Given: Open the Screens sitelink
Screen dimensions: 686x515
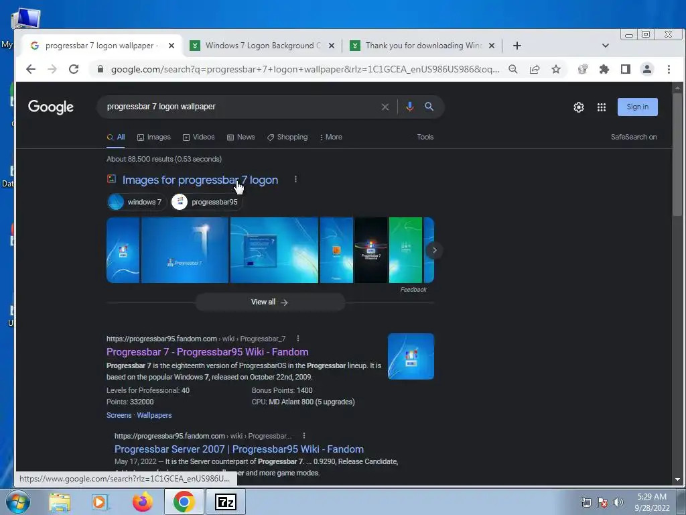Looking at the screenshot, I should click(x=119, y=415).
